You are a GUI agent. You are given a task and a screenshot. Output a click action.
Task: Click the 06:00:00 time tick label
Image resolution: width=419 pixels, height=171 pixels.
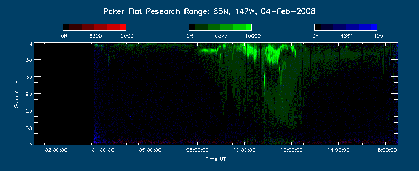point(150,150)
